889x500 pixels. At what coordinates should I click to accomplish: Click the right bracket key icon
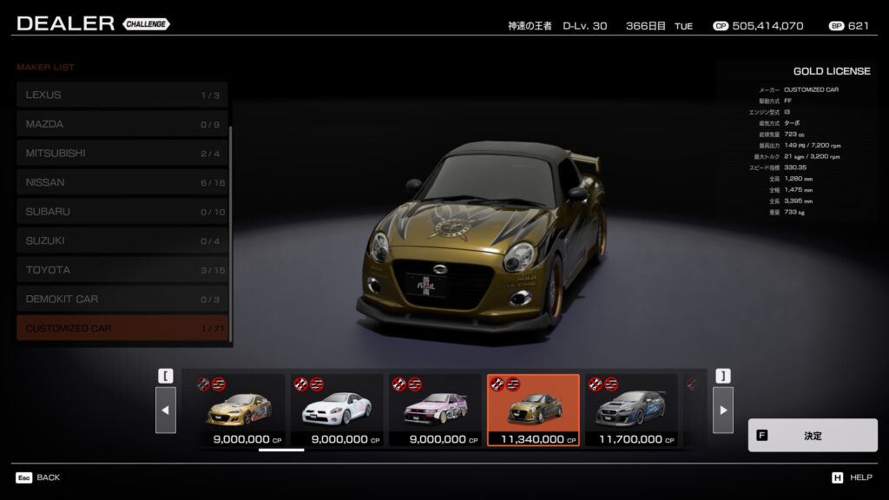click(722, 376)
